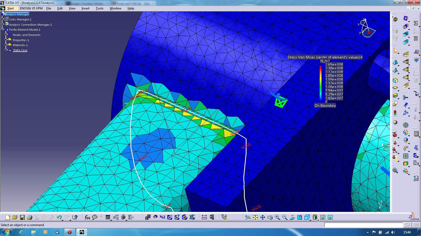421x236 pixels.
Task: Click the Clamp restraint icon
Action: (406, 98)
